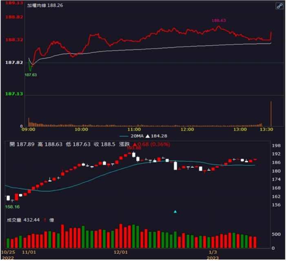Click the 12:00 time axis label
This screenshot has height=261, width=286.
coord(187,130)
